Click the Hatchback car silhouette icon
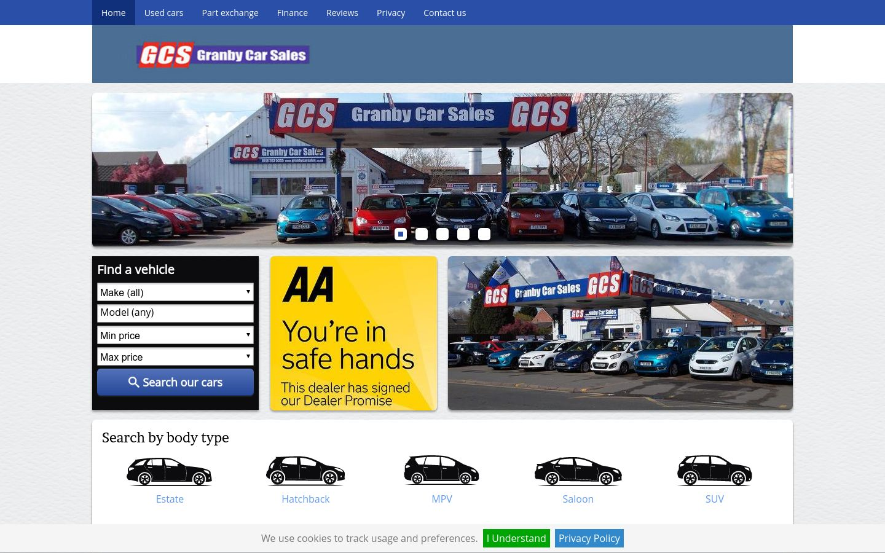 click(x=305, y=471)
